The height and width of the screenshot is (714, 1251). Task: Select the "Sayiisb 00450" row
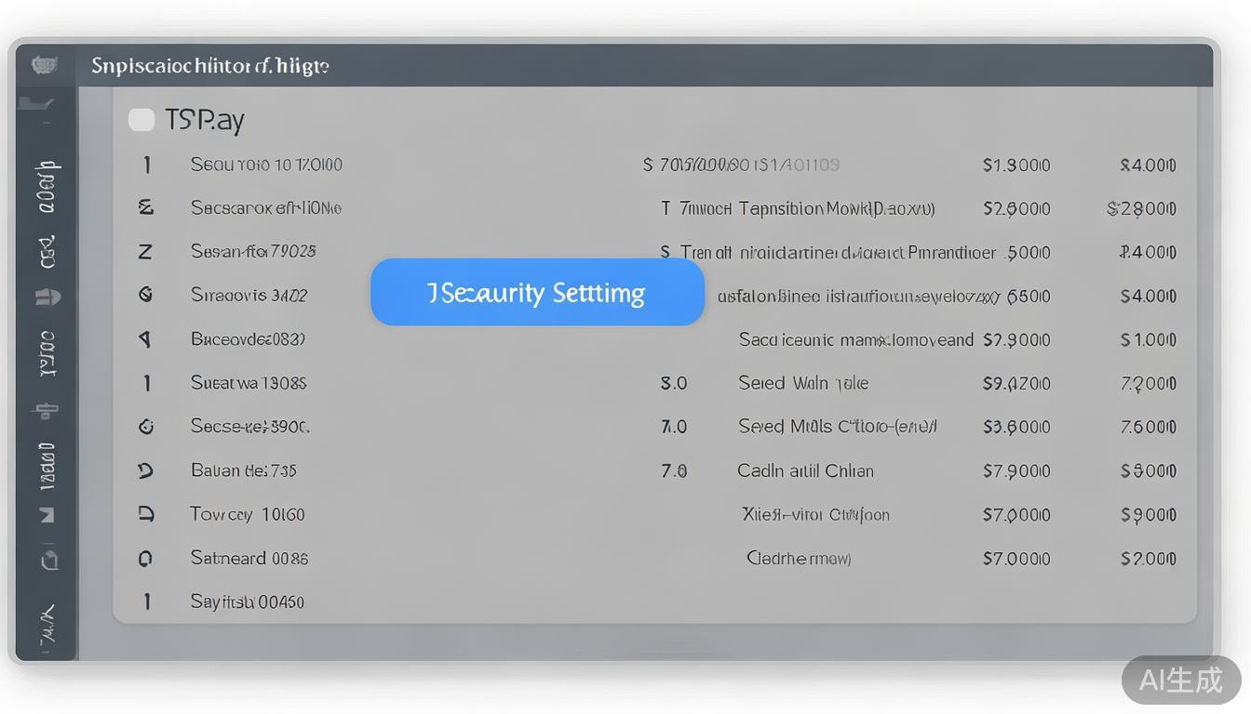tap(247, 602)
